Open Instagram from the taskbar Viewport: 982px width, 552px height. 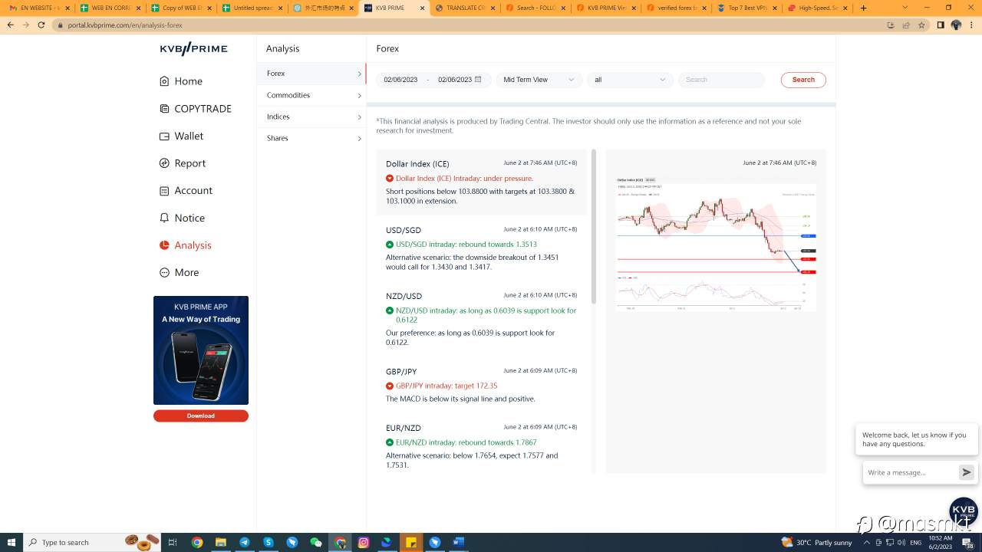364,542
